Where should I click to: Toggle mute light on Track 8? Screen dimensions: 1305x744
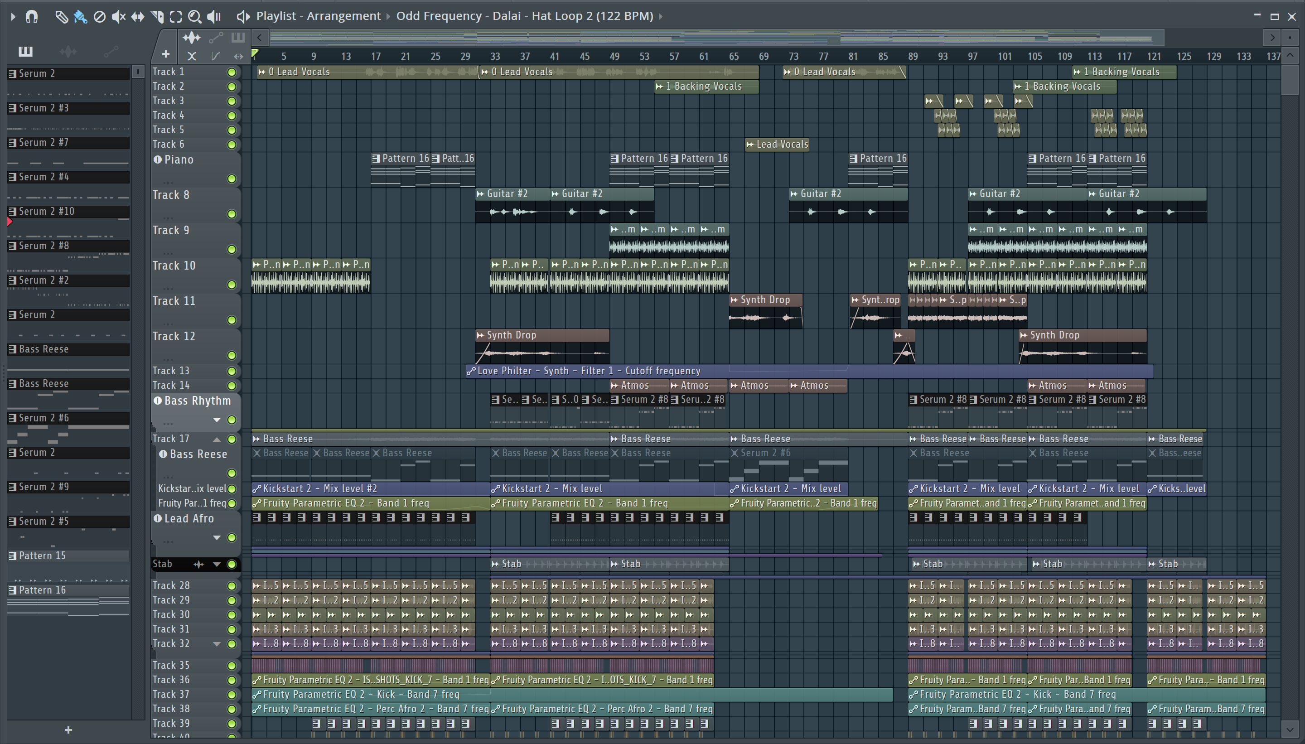click(232, 214)
